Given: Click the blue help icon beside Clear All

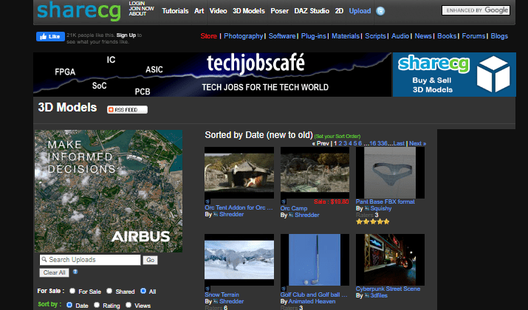Looking at the screenshot, I should pos(75,272).
